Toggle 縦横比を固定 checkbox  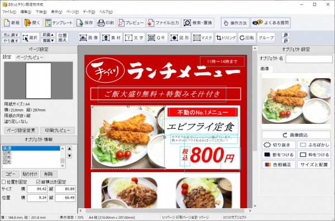38,182
